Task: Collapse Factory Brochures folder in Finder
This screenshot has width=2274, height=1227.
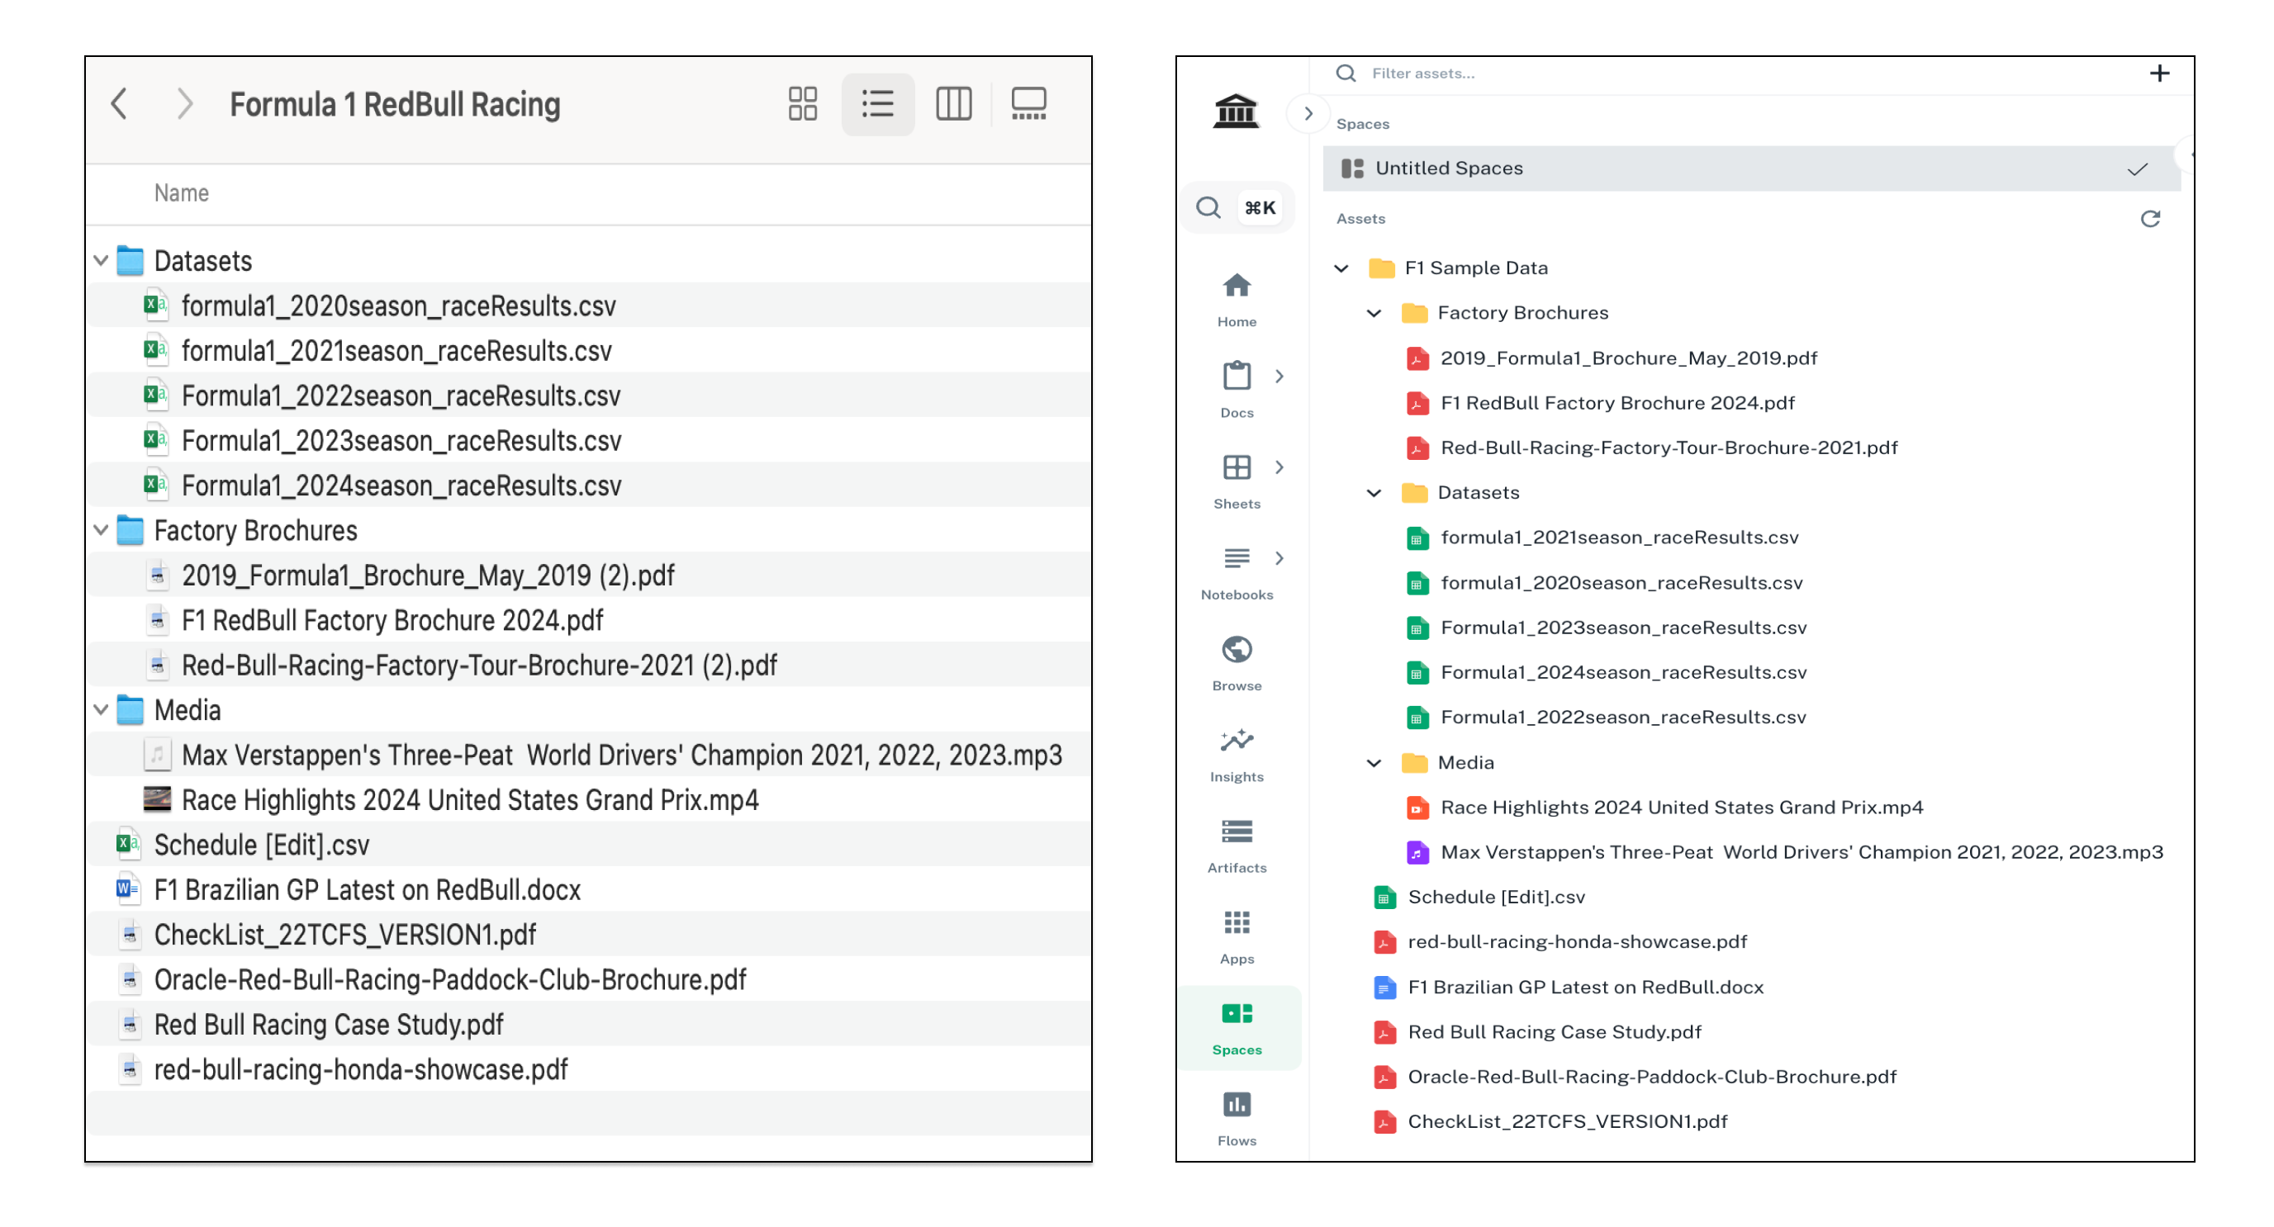Action: [x=101, y=531]
